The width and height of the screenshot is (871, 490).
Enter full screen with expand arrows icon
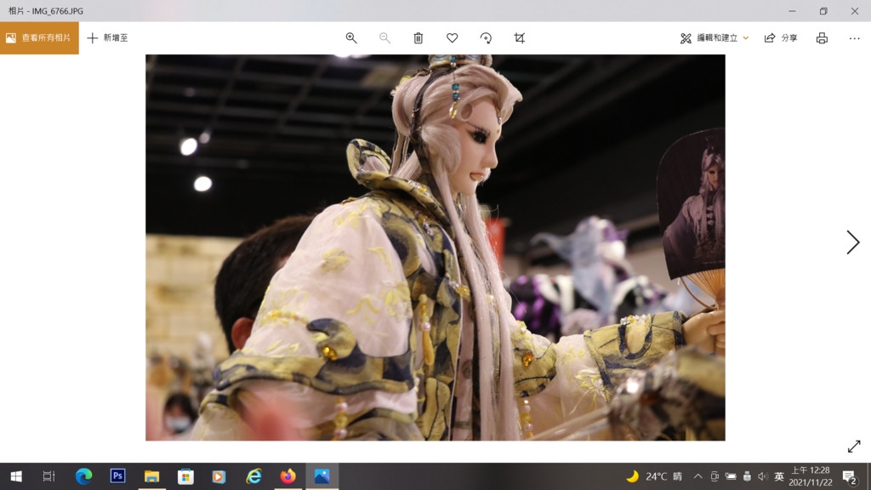point(854,447)
